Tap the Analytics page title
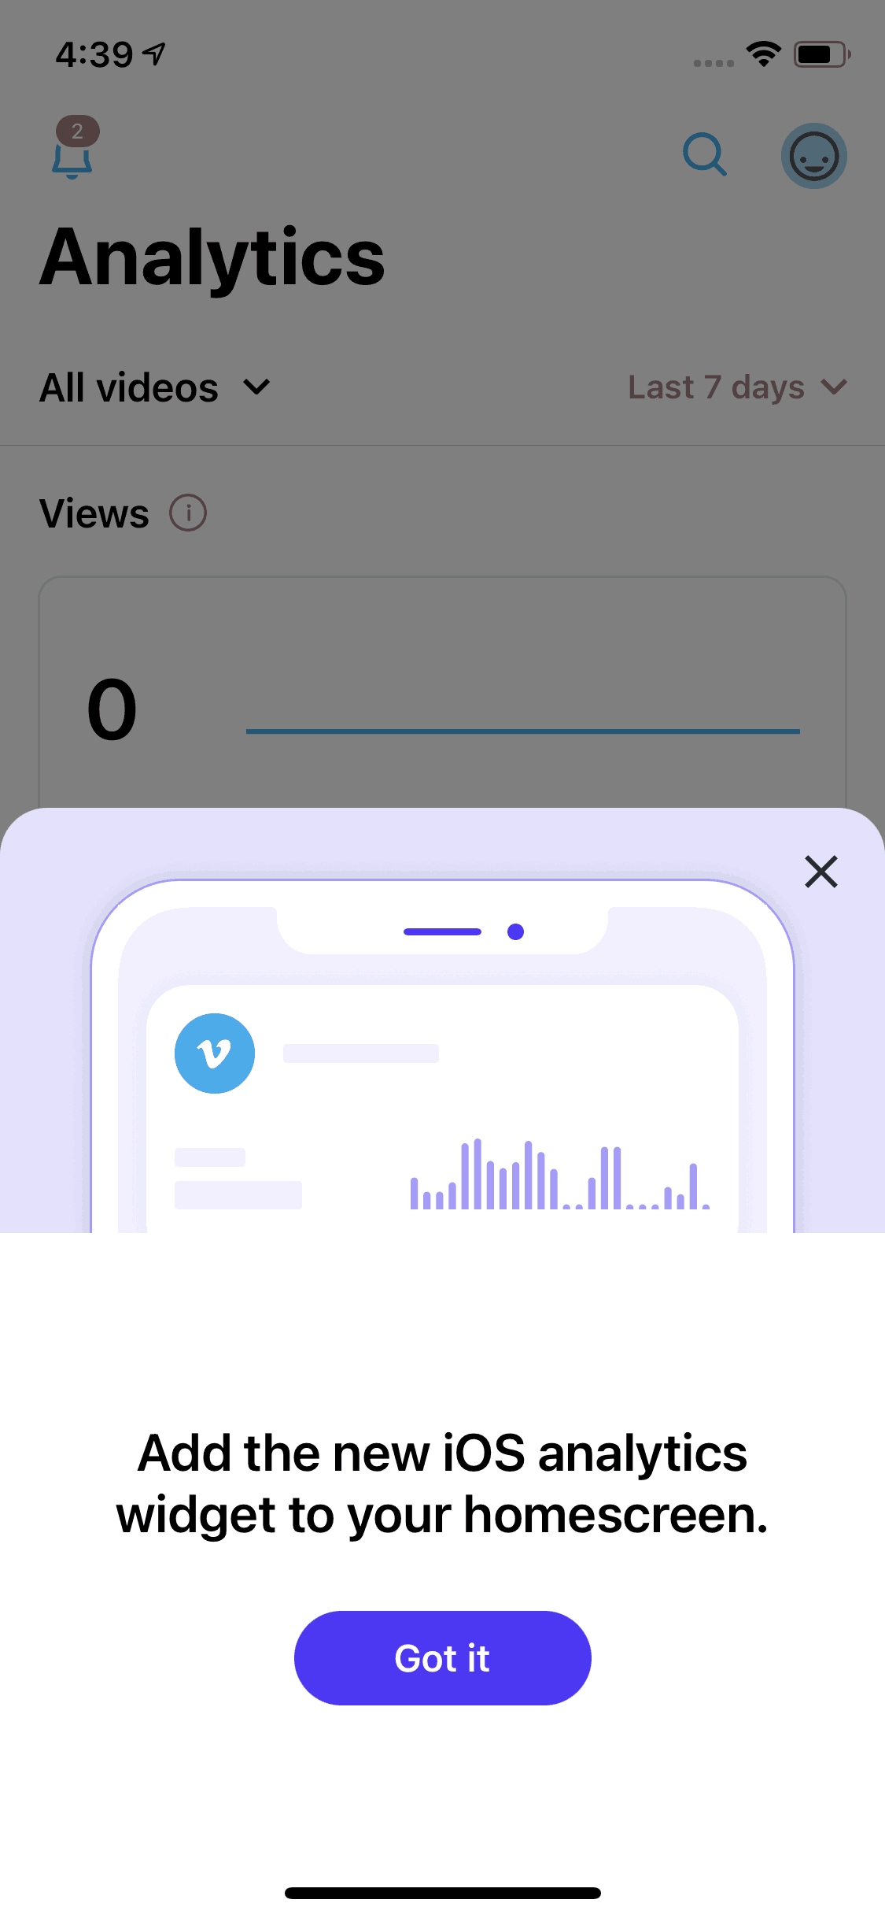 [x=212, y=257]
